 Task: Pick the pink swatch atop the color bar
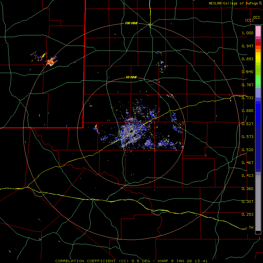coord(258,31)
